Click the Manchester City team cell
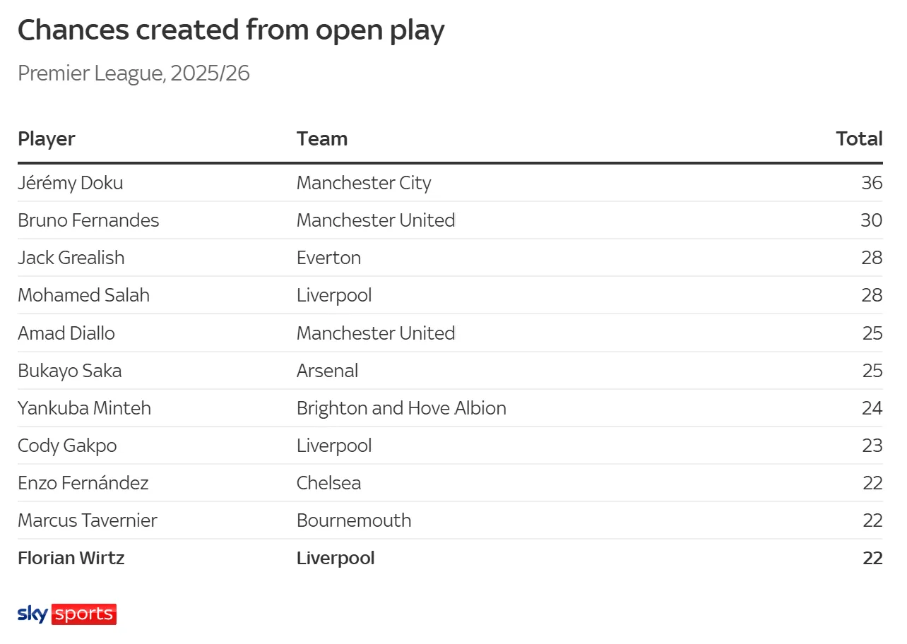This screenshot has height=644, width=907. pyautogui.click(x=363, y=183)
